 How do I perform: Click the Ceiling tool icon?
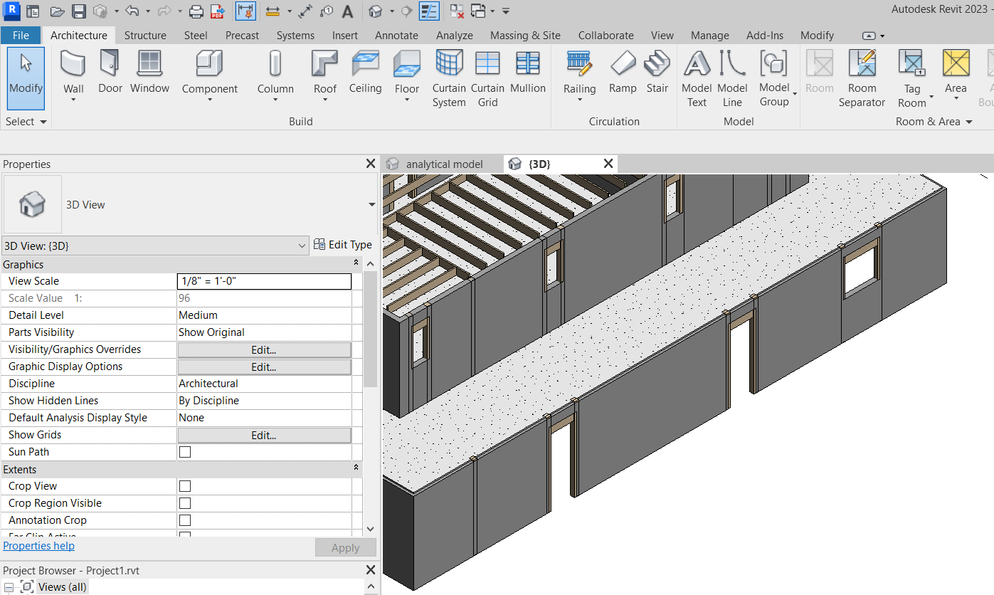tap(365, 64)
